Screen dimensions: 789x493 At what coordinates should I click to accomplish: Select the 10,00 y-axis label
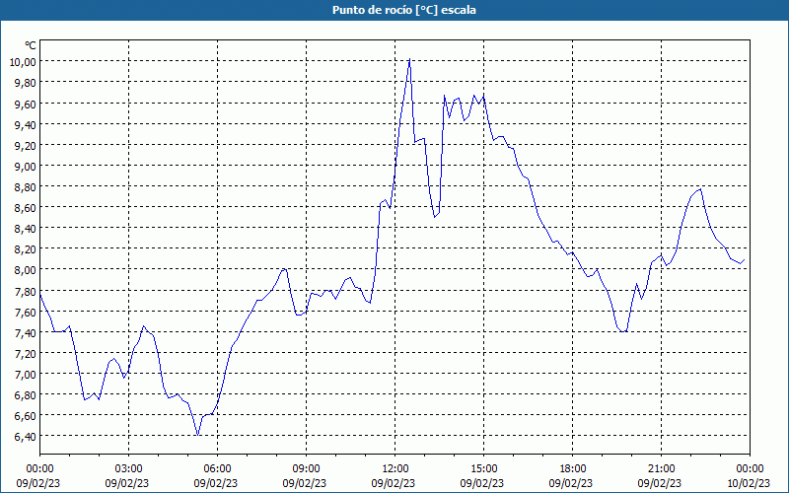click(23, 61)
